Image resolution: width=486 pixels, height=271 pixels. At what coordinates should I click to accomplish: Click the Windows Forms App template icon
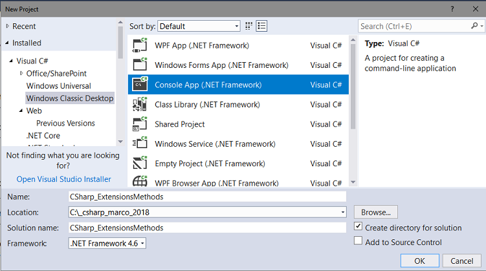[140, 65]
